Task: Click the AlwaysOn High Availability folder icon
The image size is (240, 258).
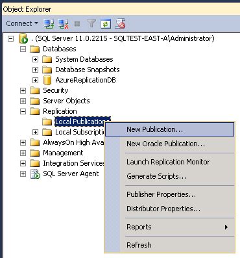Action: point(34,142)
